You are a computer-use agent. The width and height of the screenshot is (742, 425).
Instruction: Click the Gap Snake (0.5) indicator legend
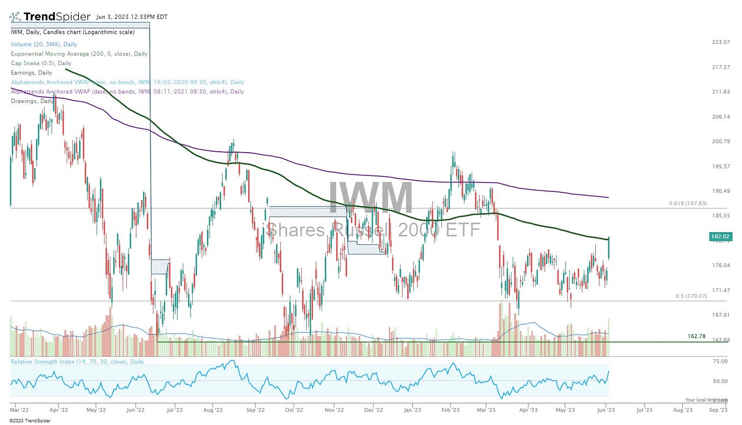[x=41, y=63]
